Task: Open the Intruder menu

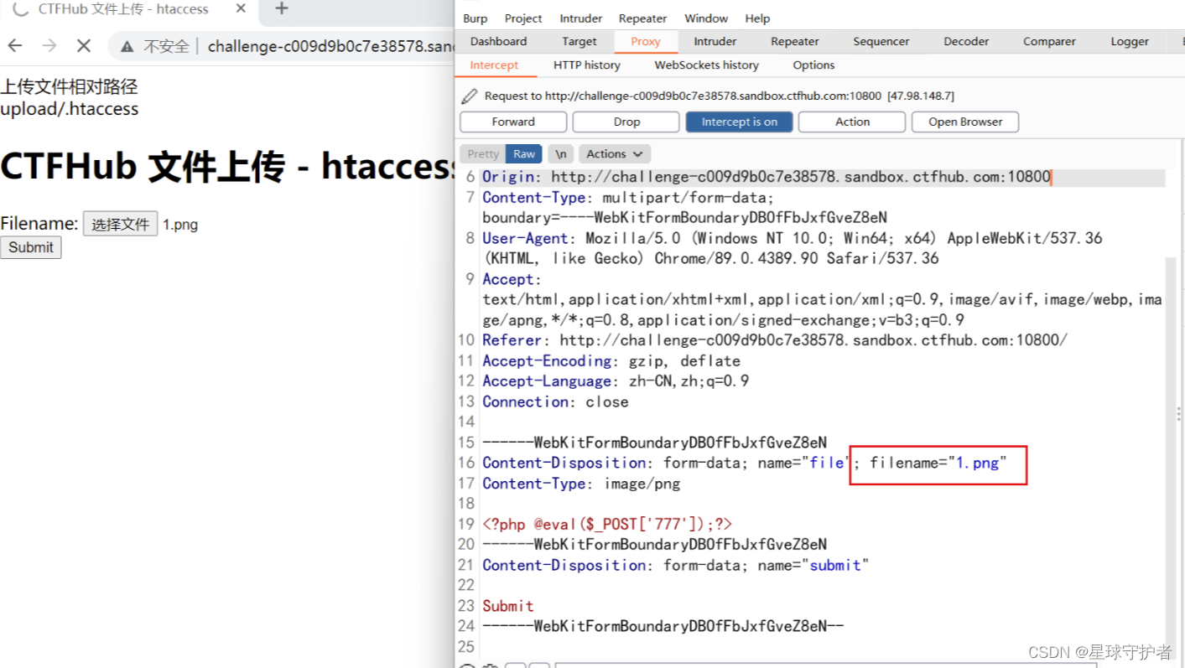Action: coord(581,18)
